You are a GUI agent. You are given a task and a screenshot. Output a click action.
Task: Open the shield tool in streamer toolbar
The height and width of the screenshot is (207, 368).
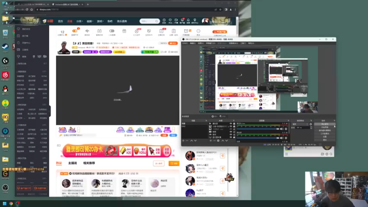point(149,31)
